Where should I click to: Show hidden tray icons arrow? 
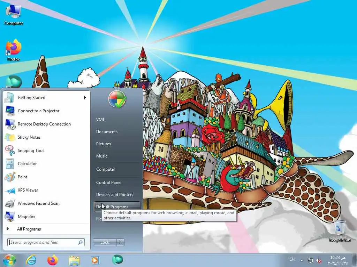302,260
